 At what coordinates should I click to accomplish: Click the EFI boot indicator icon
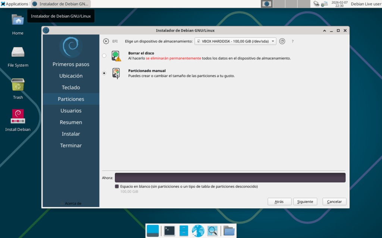(x=106, y=41)
